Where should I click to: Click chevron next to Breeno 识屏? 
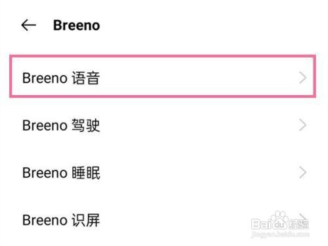click(302, 218)
